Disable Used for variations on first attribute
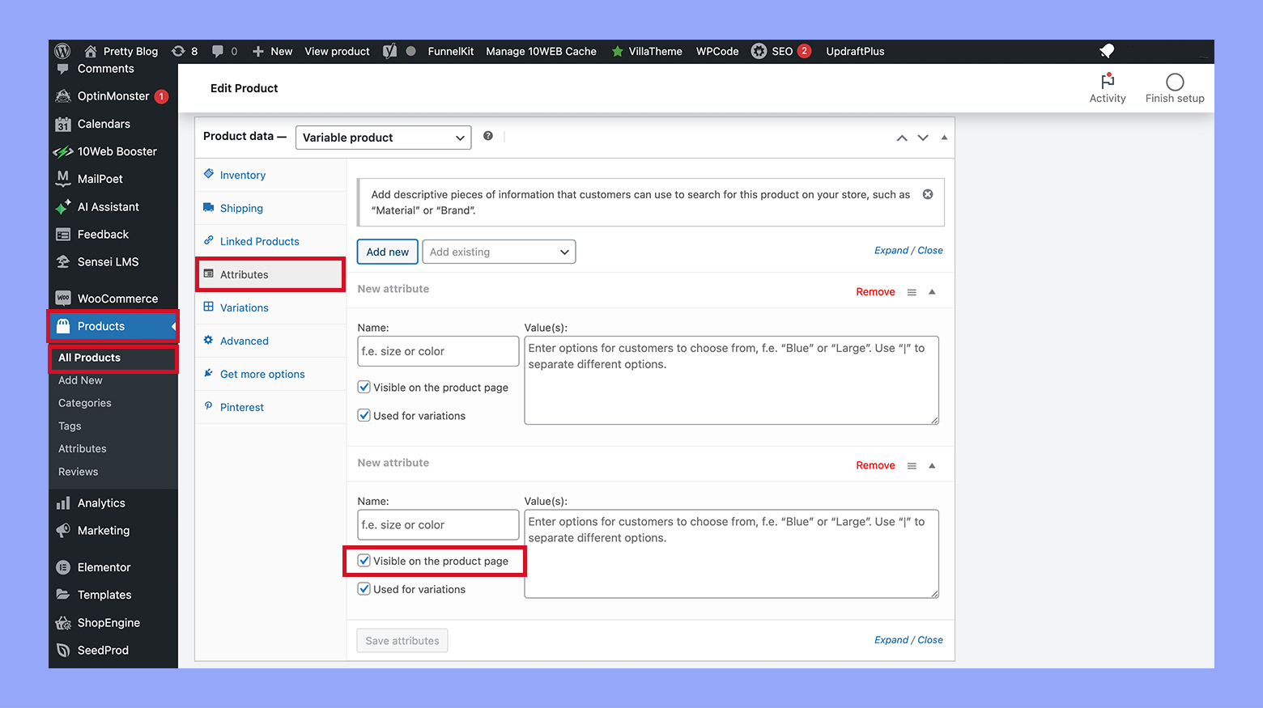The image size is (1263, 708). coord(364,415)
